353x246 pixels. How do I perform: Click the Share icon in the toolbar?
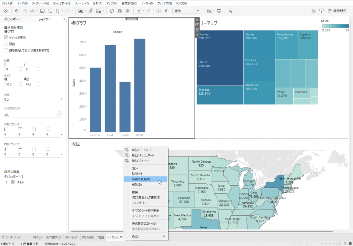[x=231, y=11]
